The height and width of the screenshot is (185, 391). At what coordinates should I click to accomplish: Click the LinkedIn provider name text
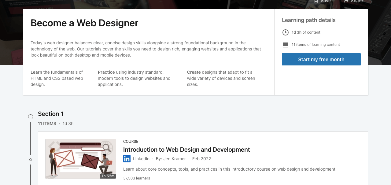coord(141,159)
